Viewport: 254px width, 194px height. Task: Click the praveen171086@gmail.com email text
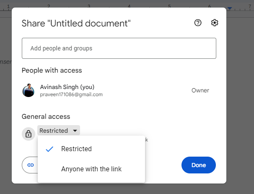(71, 94)
